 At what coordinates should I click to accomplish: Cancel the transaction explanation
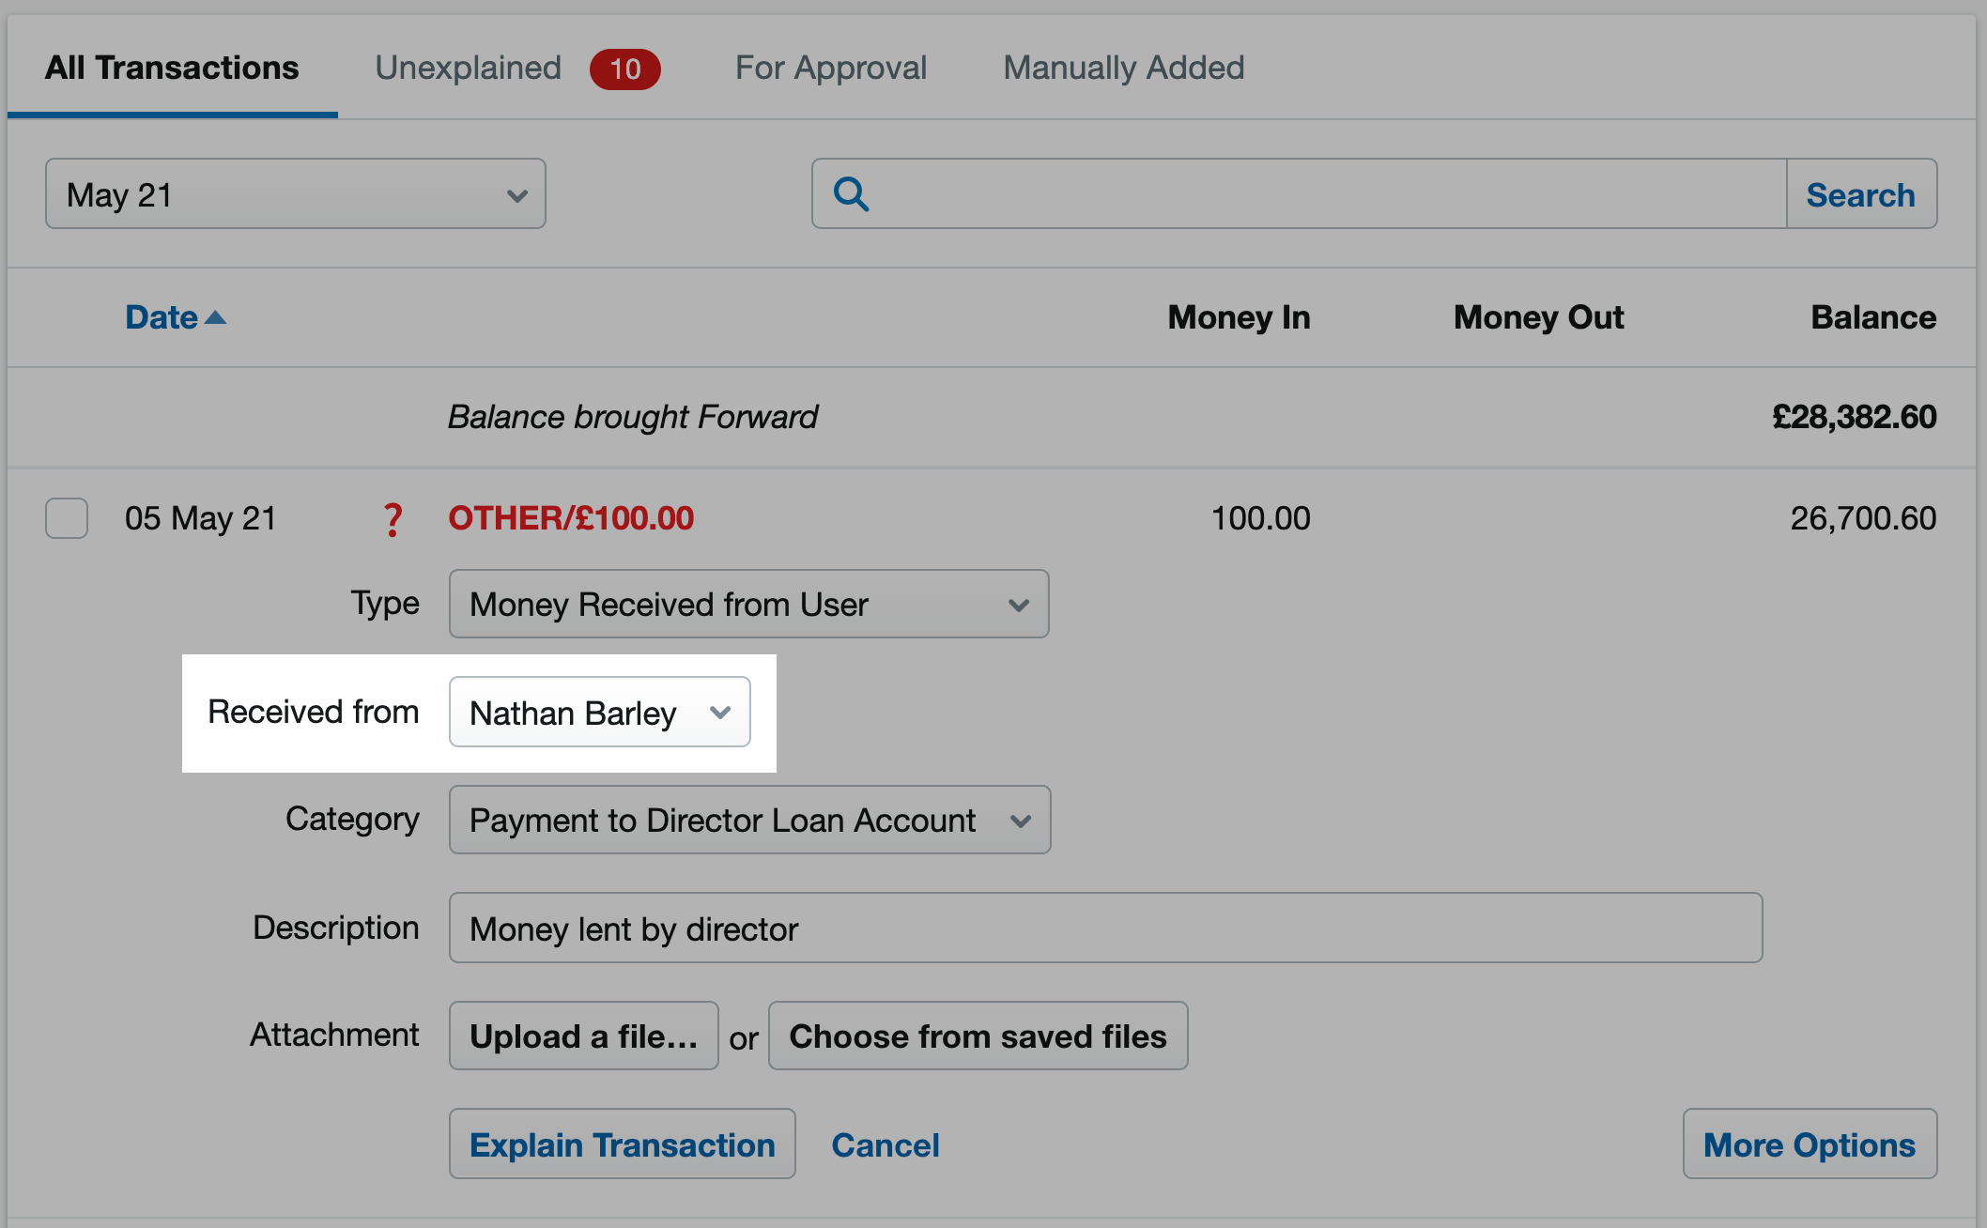[885, 1144]
